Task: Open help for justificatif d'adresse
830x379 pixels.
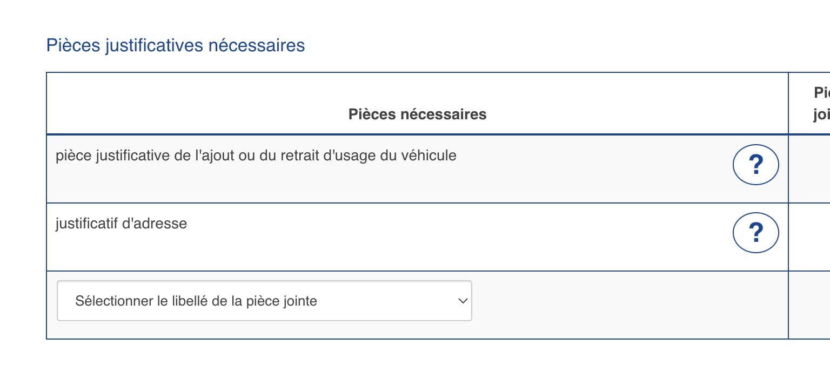Action: point(755,233)
